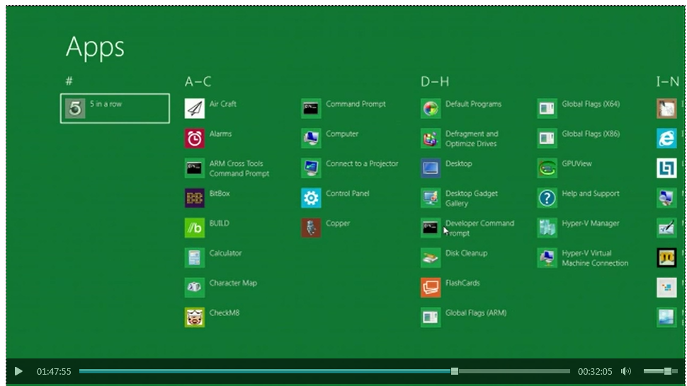
Task: Launch the CheckM8 app icon
Action: (x=195, y=317)
